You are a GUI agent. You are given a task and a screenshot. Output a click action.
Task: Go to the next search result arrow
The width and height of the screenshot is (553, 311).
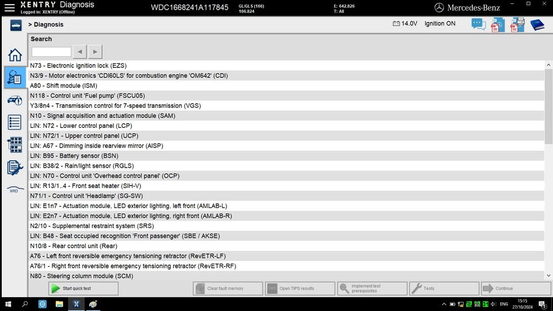[95, 52]
